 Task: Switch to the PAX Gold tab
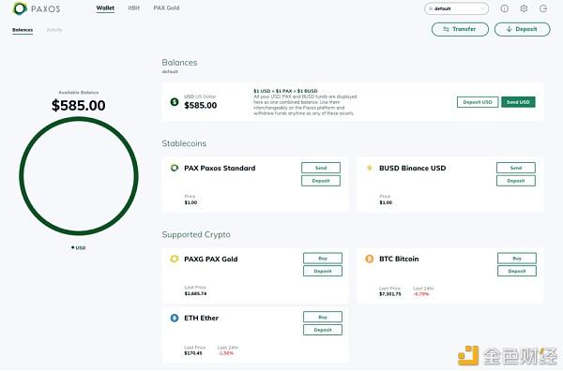pyautogui.click(x=166, y=7)
